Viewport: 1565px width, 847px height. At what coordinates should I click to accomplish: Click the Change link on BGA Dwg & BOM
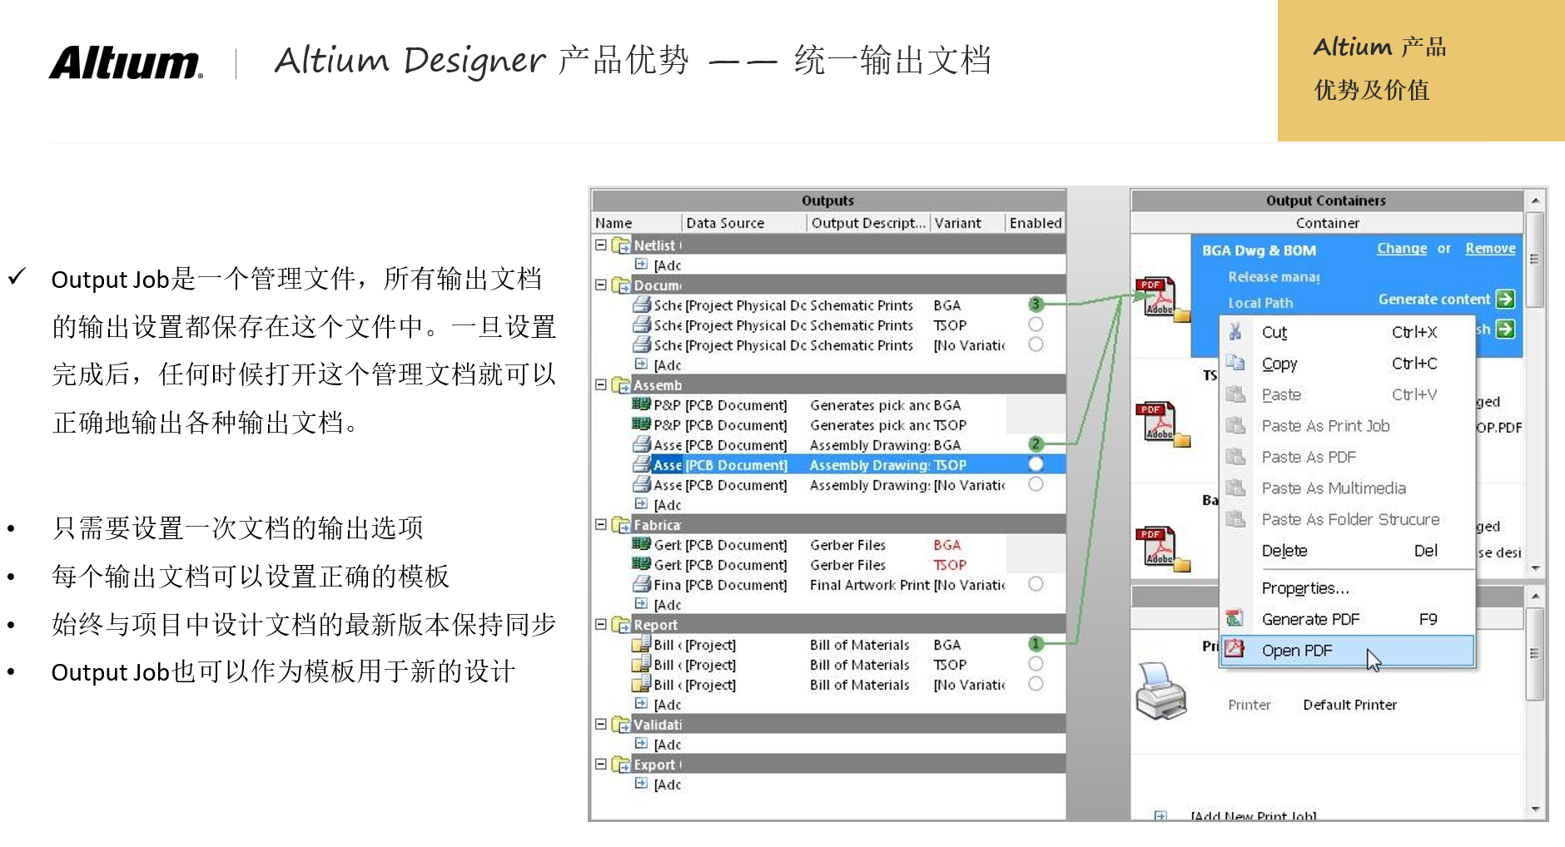1402,248
